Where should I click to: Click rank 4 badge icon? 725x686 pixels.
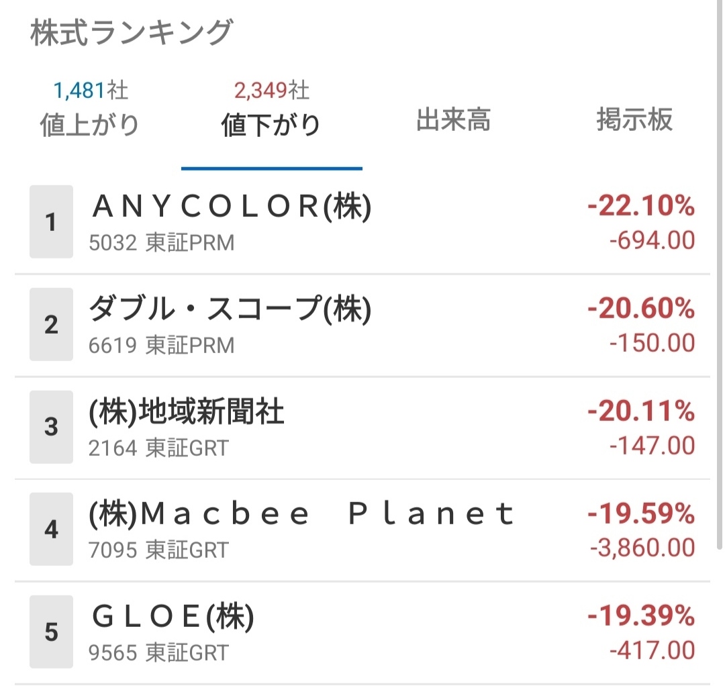coord(51,530)
